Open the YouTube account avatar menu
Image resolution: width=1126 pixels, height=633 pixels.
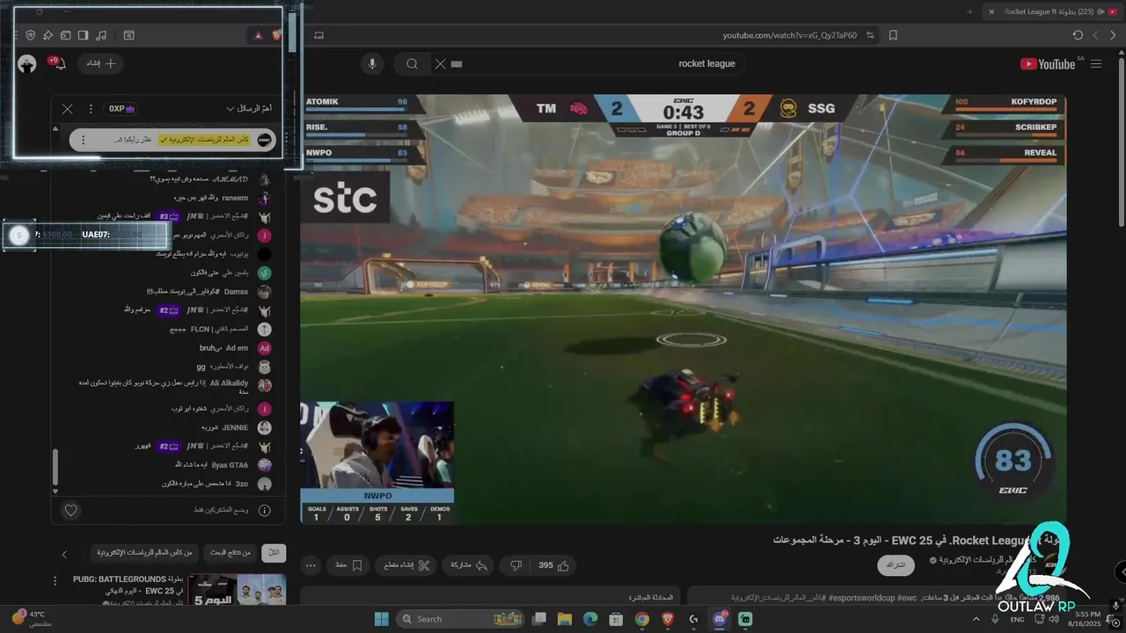coord(27,64)
